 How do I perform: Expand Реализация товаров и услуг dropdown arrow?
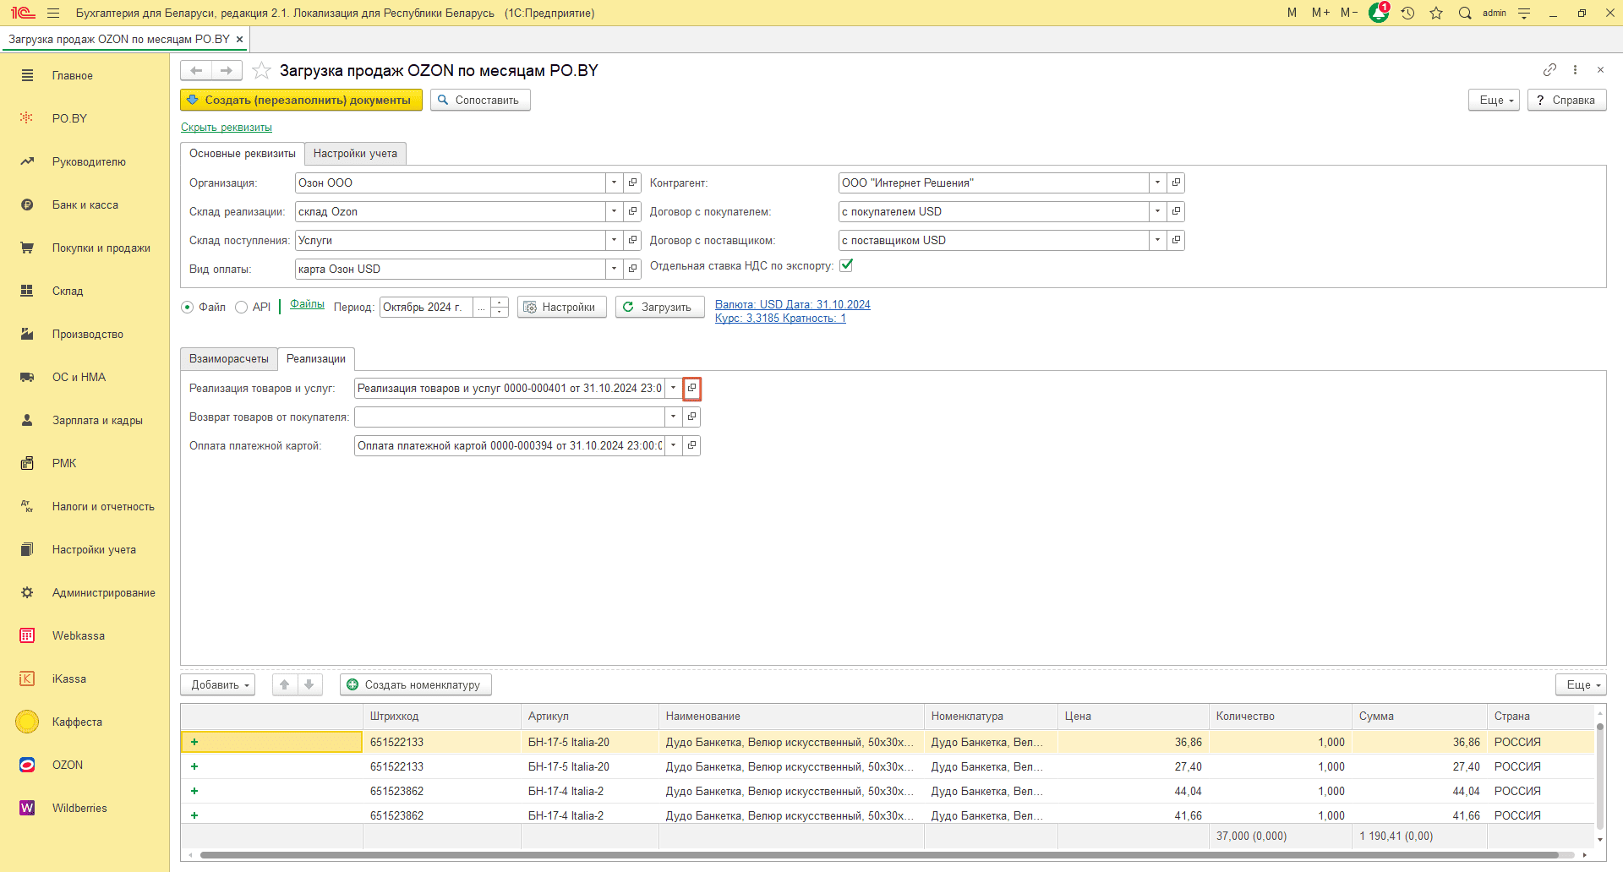pos(674,388)
